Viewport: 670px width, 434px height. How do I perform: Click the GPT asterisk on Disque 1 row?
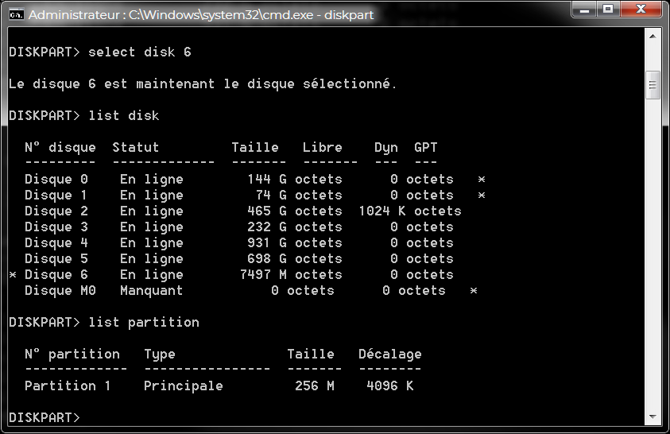pos(481,196)
